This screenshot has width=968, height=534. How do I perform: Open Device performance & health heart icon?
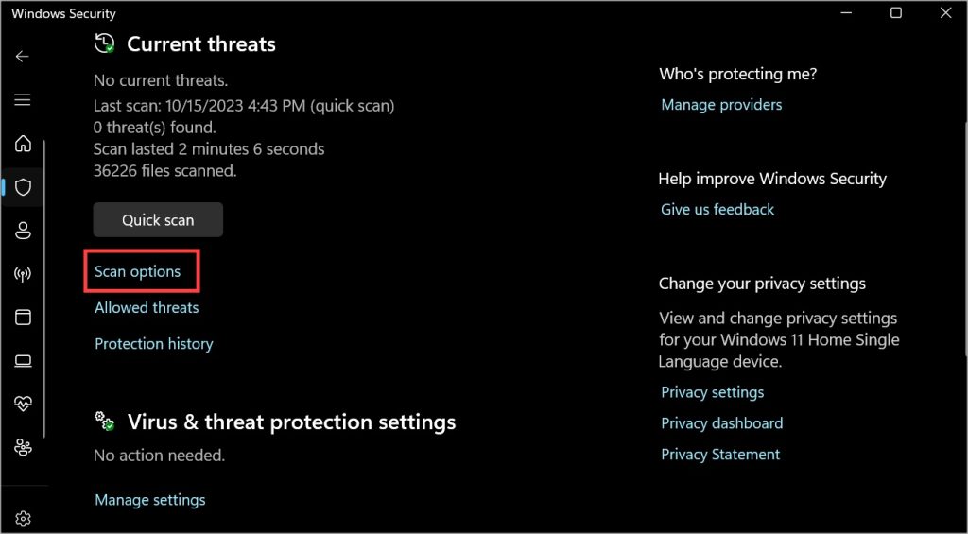(23, 404)
